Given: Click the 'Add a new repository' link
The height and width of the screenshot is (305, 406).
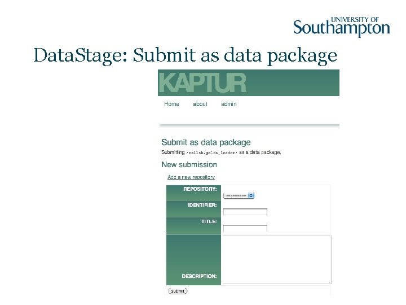Looking at the screenshot, I should [191, 177].
